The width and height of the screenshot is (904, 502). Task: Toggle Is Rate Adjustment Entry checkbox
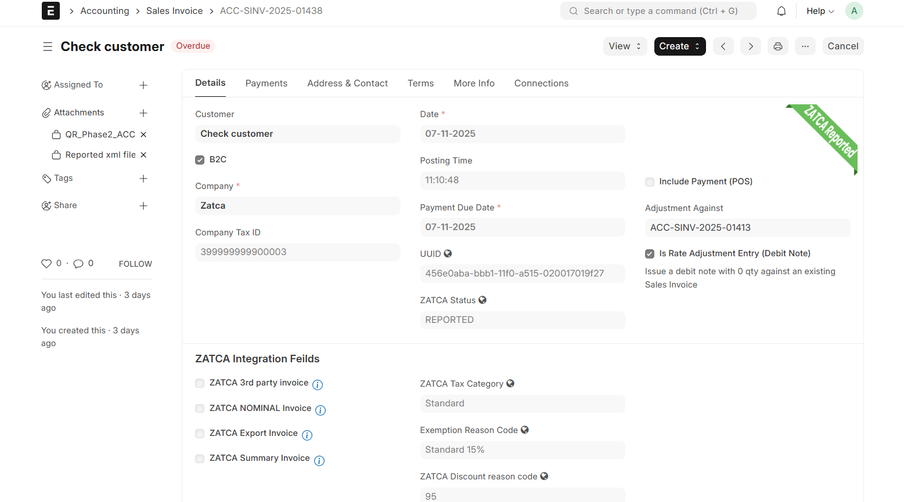click(x=650, y=254)
